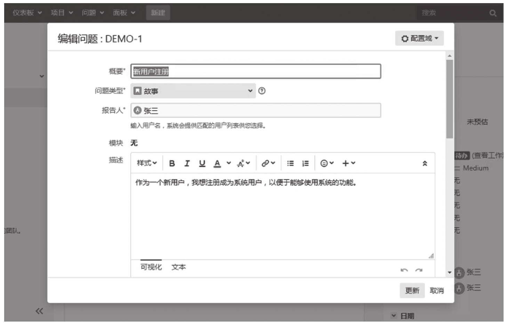Click the issue type help icon
This screenshot has height=324, width=506.
point(262,91)
